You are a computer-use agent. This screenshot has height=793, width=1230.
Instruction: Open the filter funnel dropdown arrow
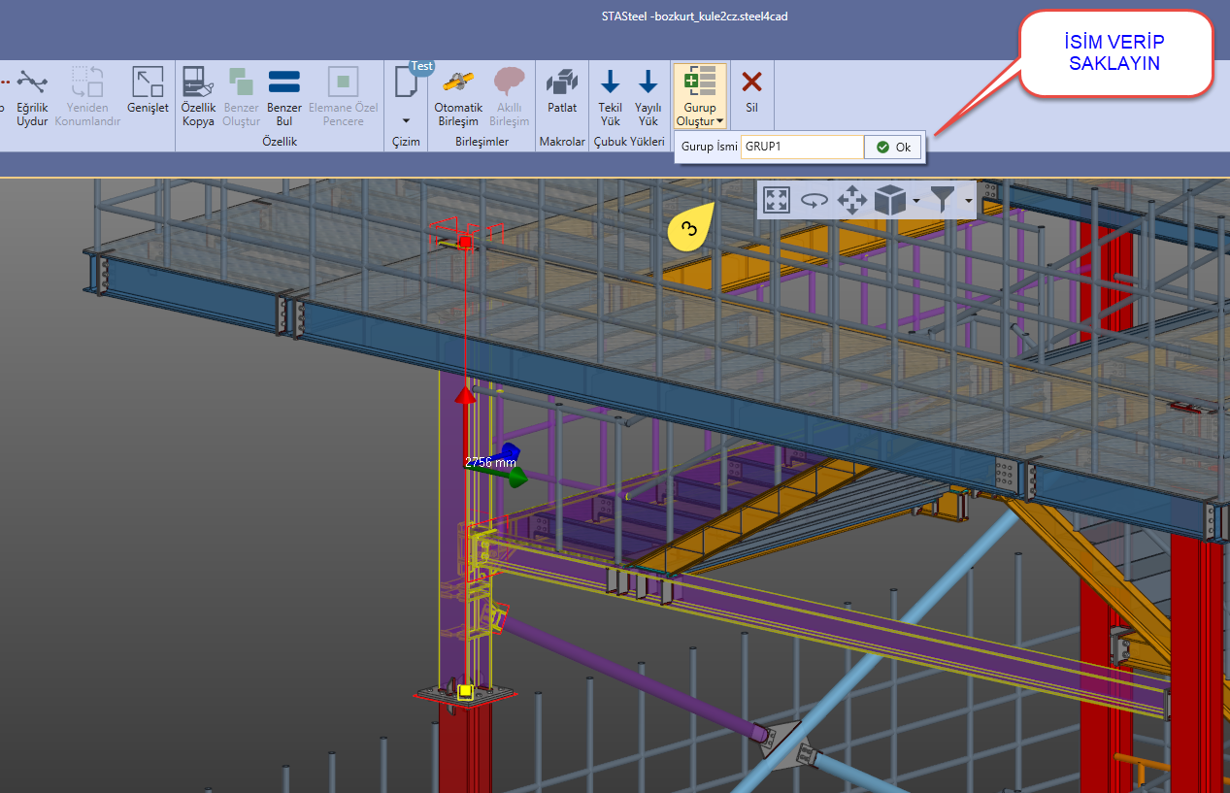(x=968, y=201)
